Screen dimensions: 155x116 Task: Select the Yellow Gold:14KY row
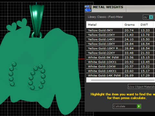120,39
